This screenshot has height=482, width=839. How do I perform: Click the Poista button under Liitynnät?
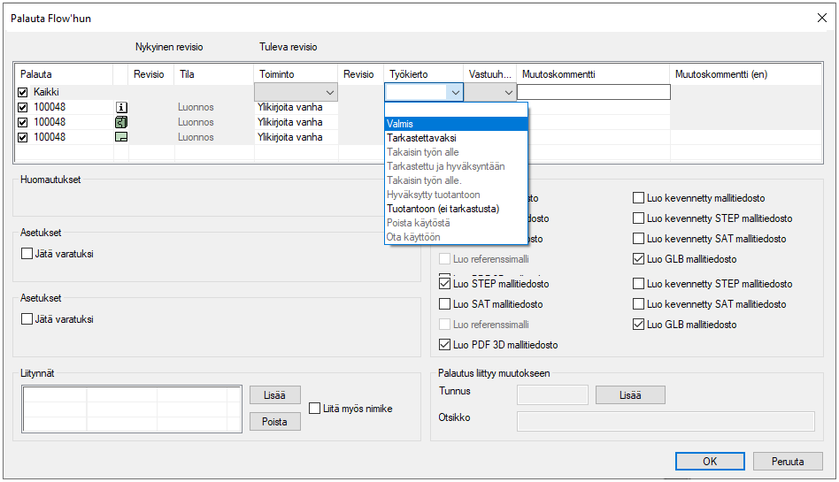tap(274, 422)
